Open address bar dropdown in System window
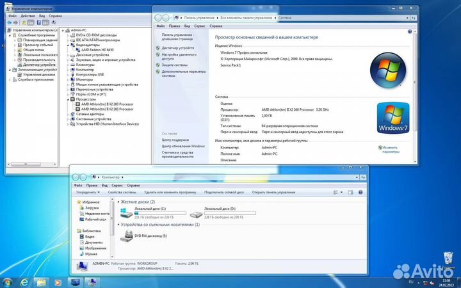The height and width of the screenshot is (288, 461). 407,18
